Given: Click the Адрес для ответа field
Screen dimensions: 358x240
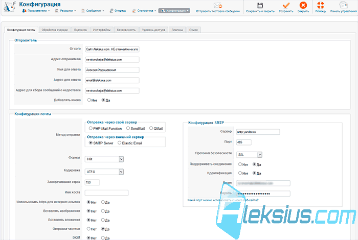Looking at the screenshot, I should [x=112, y=81].
